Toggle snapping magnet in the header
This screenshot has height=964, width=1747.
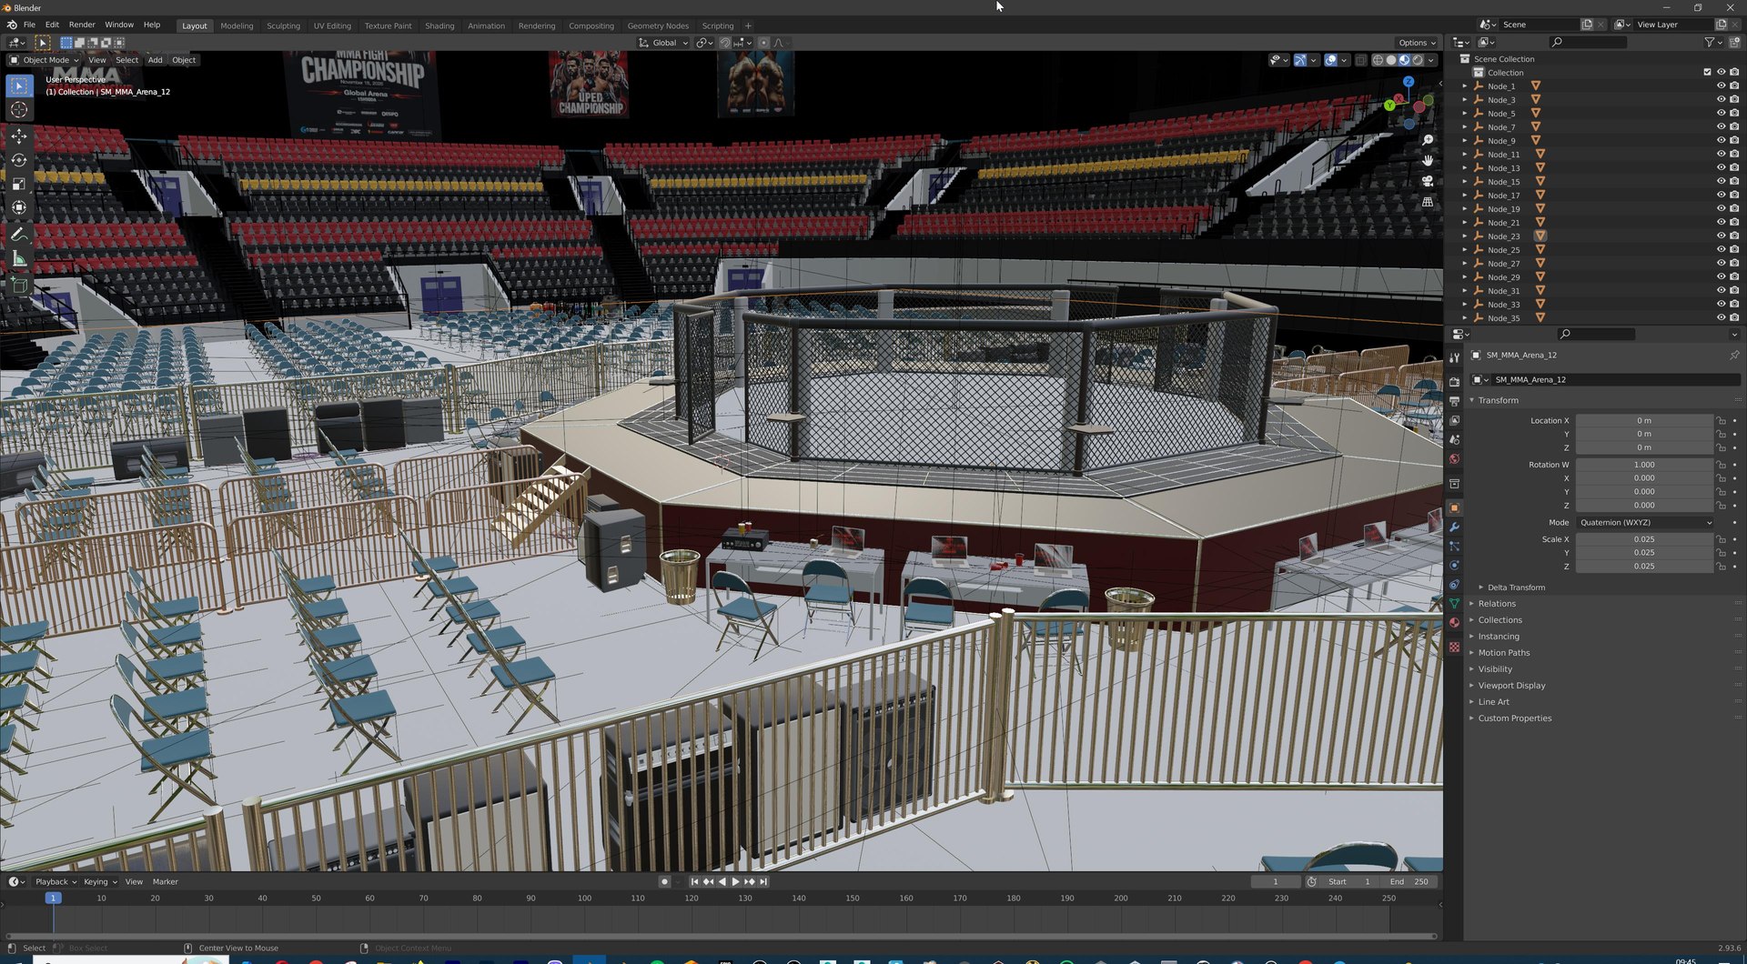724,43
